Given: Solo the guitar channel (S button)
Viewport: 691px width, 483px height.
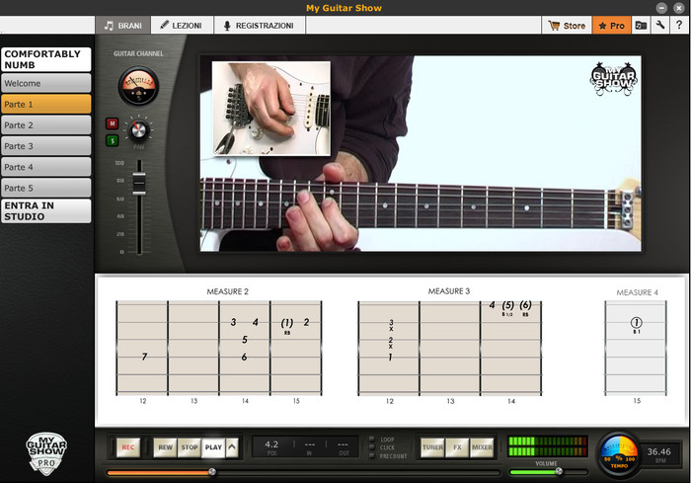Looking at the screenshot, I should pos(113,140).
